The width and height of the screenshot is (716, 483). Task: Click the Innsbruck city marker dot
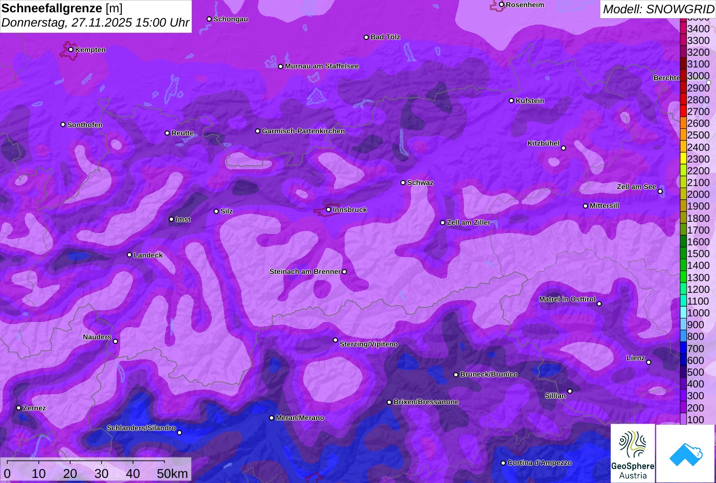click(328, 210)
